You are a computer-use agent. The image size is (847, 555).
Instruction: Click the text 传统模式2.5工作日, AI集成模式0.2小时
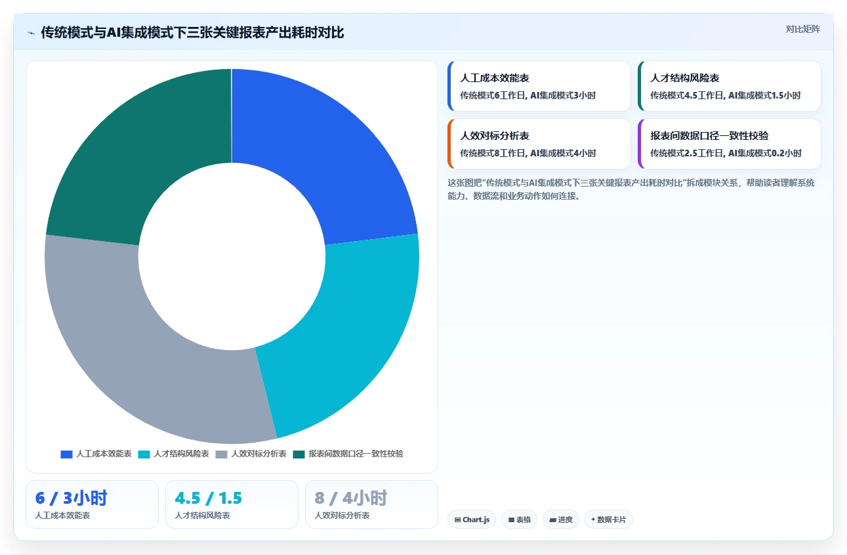[726, 153]
